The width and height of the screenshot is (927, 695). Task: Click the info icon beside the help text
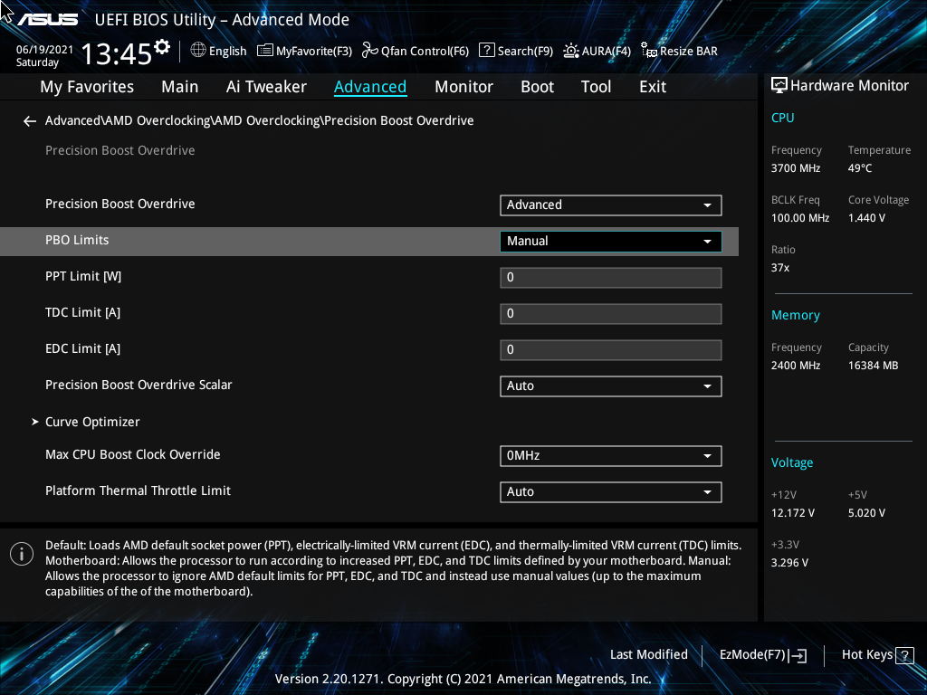(22, 554)
